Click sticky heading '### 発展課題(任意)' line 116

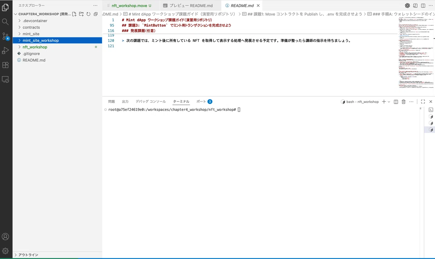138,31
